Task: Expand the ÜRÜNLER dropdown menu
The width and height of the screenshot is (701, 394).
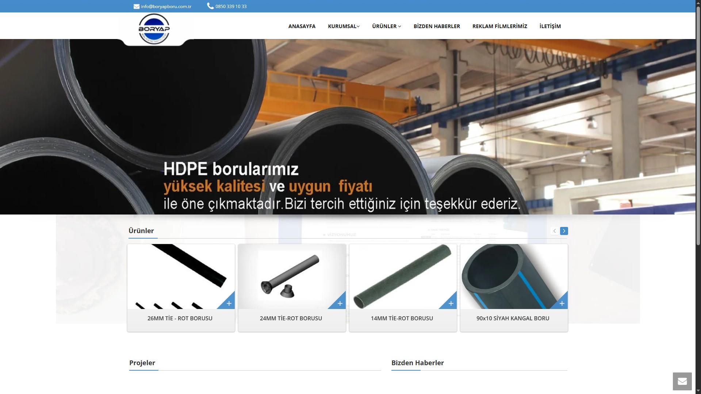Action: tap(387, 26)
